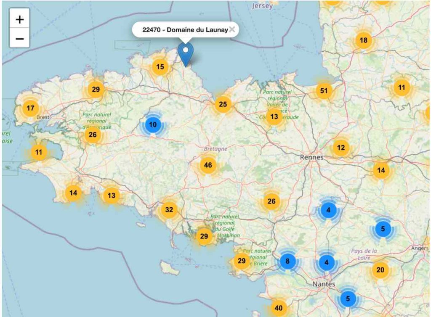This screenshot has width=431, height=317.
Task: Click the zoom out minus button
Action: click(x=20, y=39)
